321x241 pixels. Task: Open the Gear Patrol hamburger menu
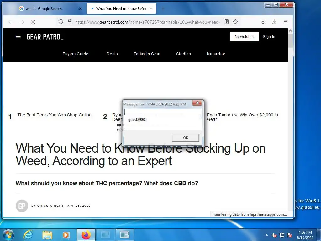click(x=18, y=37)
